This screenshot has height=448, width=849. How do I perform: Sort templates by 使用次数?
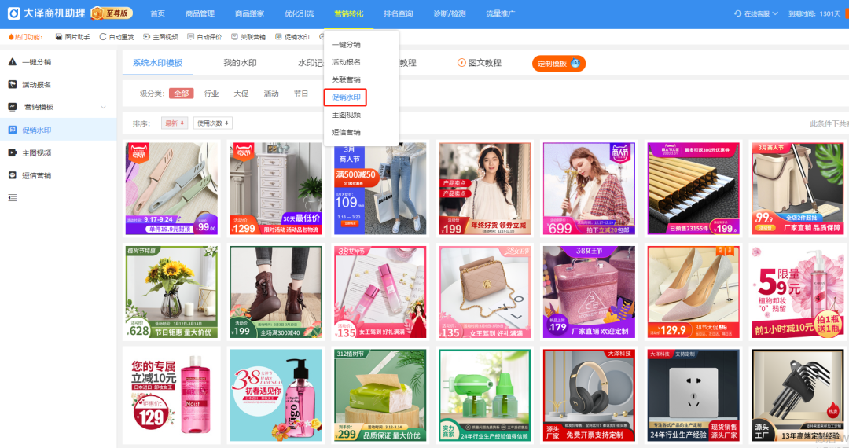pyautogui.click(x=213, y=123)
